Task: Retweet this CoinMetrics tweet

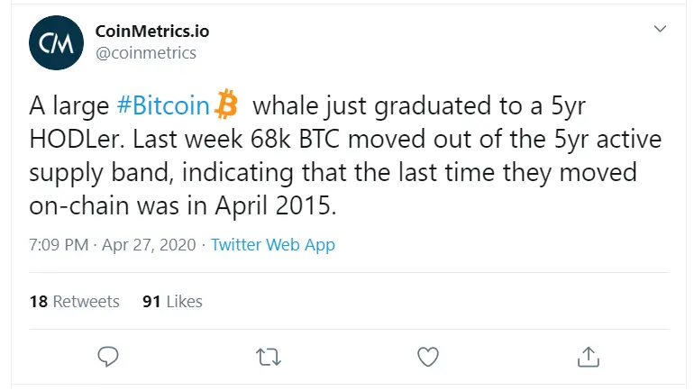Action: pyautogui.click(x=269, y=357)
